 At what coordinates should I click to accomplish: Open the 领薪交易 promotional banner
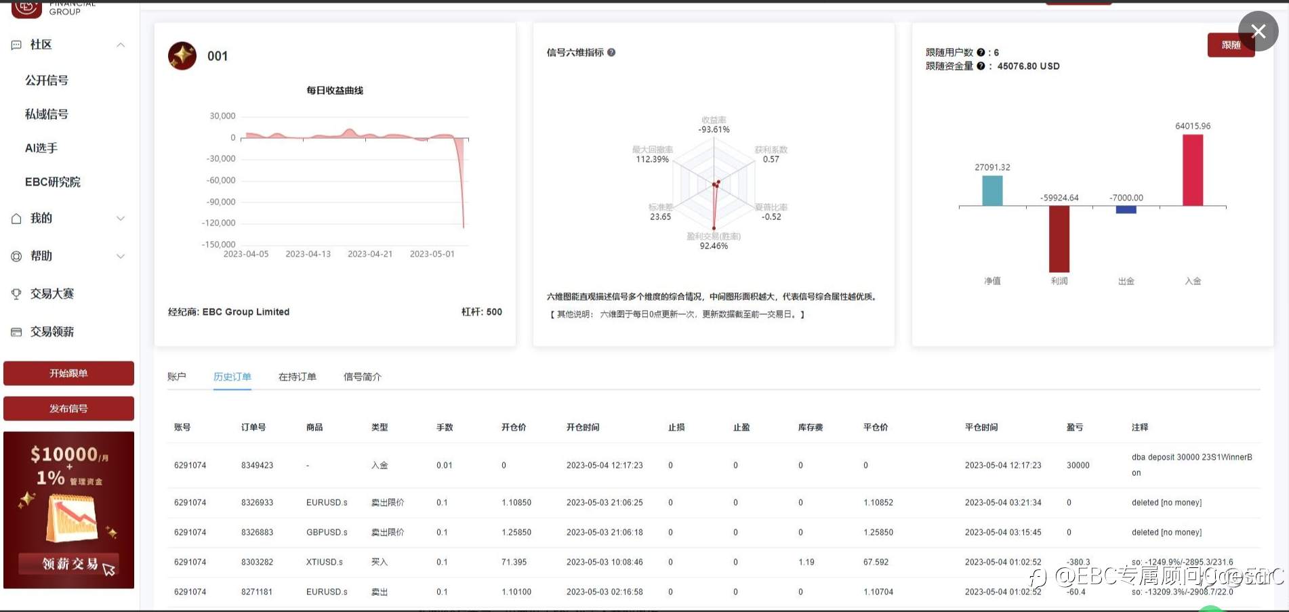pos(68,510)
